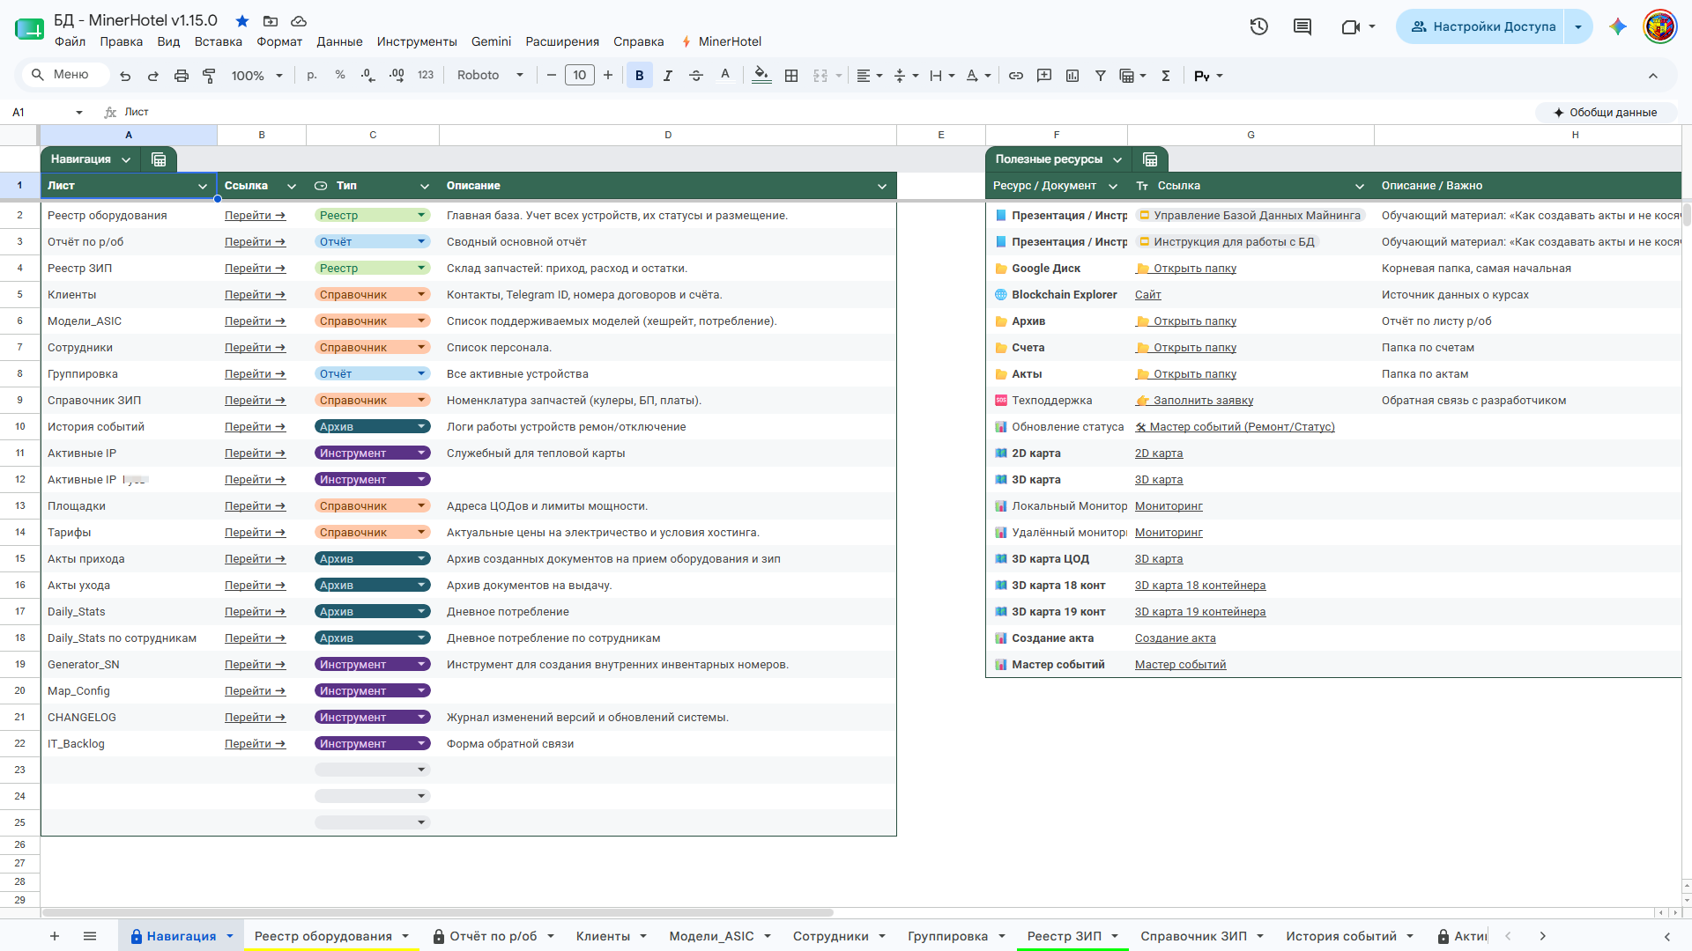
Task: Open Тип dropdown for Клиенты row
Action: pyautogui.click(x=421, y=294)
